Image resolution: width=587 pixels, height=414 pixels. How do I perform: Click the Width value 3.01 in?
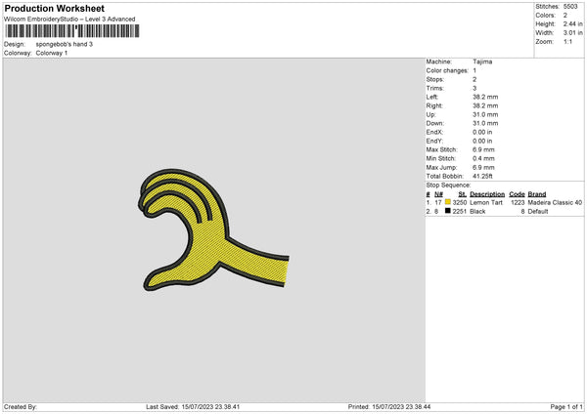572,33
